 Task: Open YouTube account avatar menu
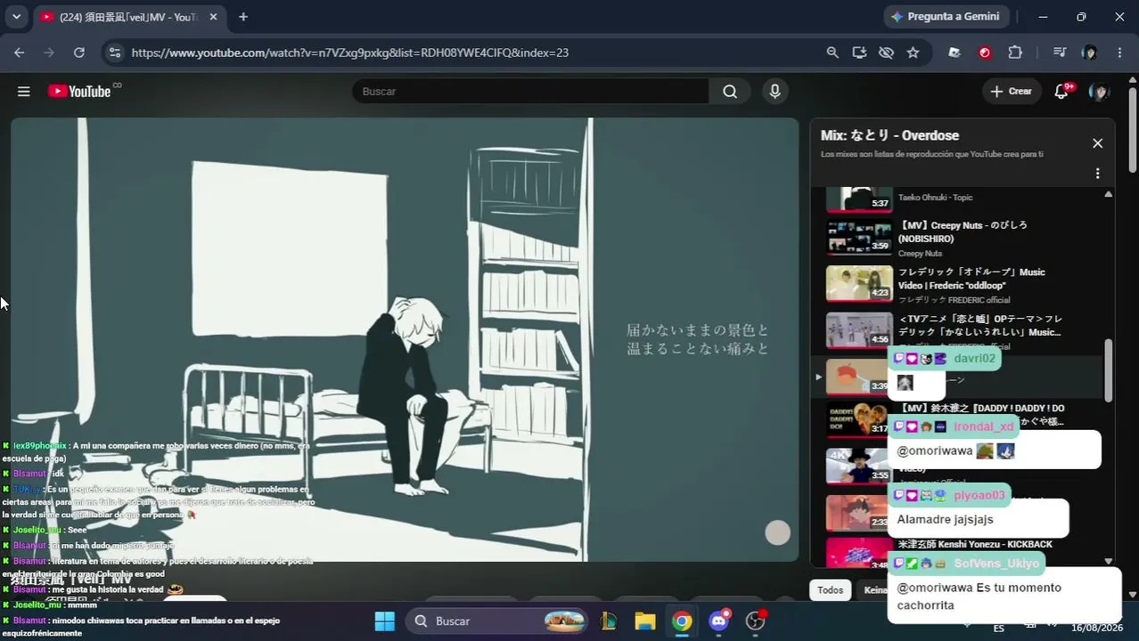[x=1099, y=91]
